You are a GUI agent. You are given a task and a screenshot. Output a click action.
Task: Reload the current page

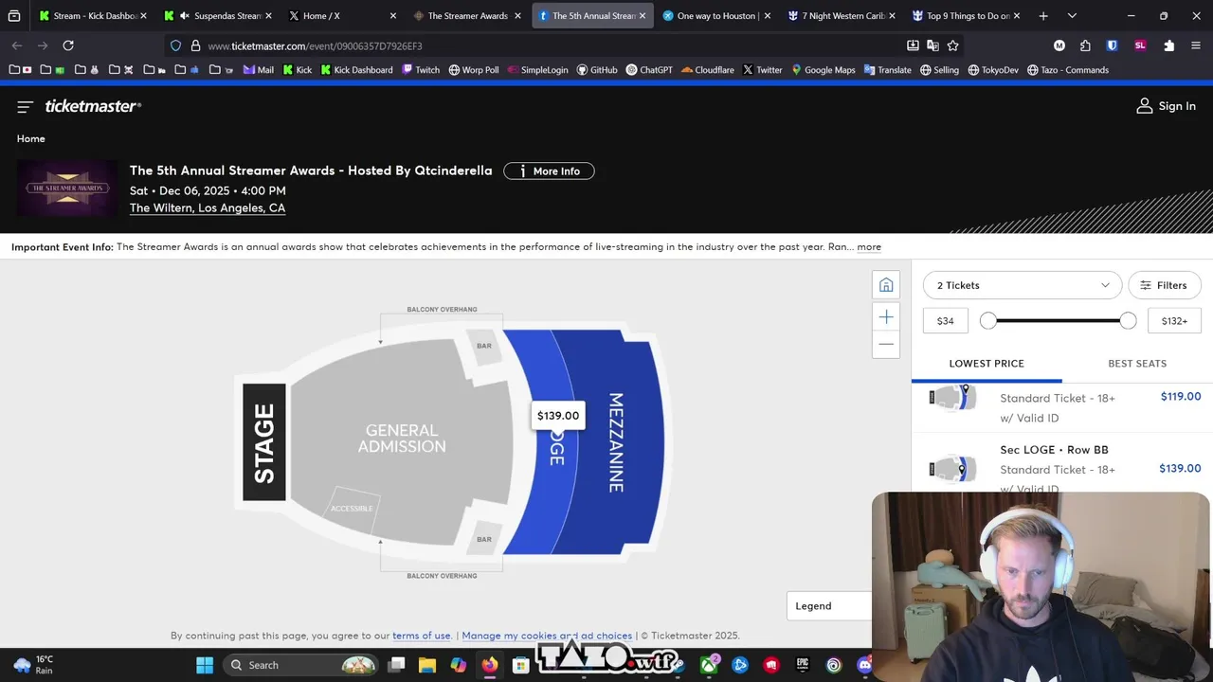point(68,45)
